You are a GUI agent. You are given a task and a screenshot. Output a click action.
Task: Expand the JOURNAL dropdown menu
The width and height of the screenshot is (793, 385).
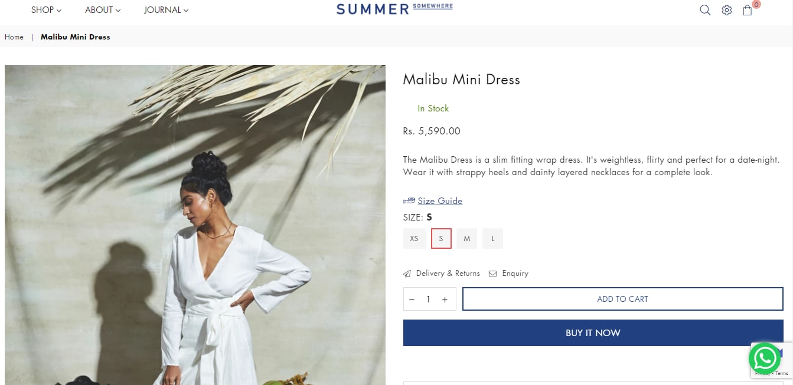[166, 10]
